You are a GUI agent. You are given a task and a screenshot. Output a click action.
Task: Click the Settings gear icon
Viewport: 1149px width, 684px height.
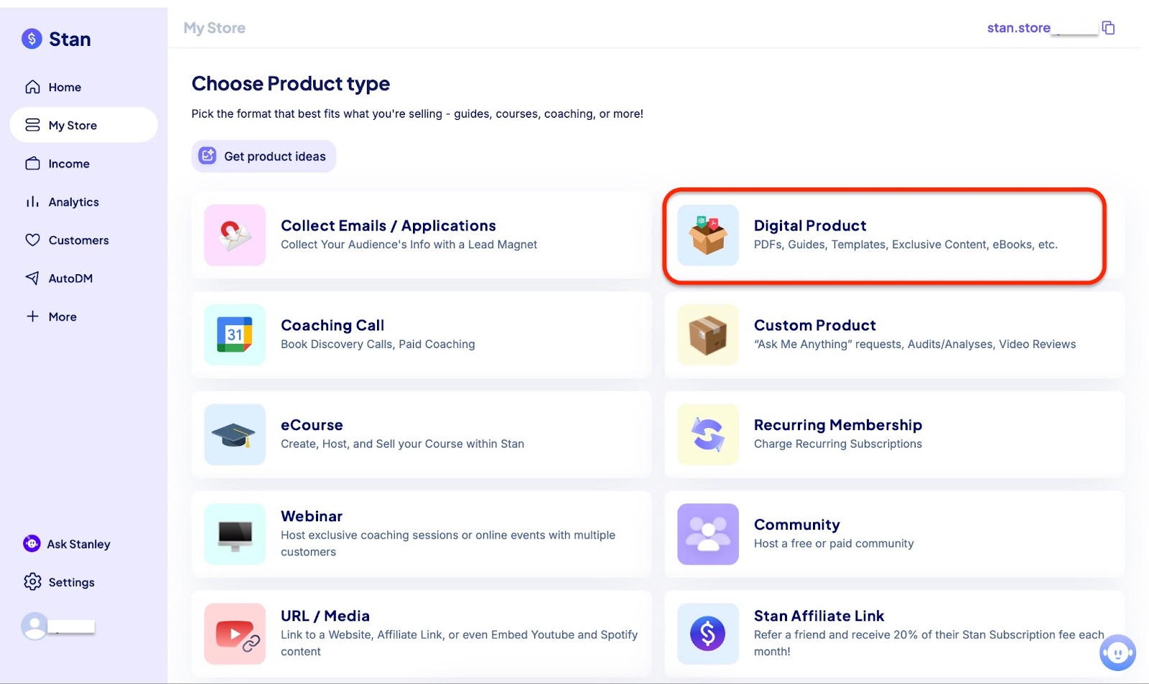pos(32,581)
